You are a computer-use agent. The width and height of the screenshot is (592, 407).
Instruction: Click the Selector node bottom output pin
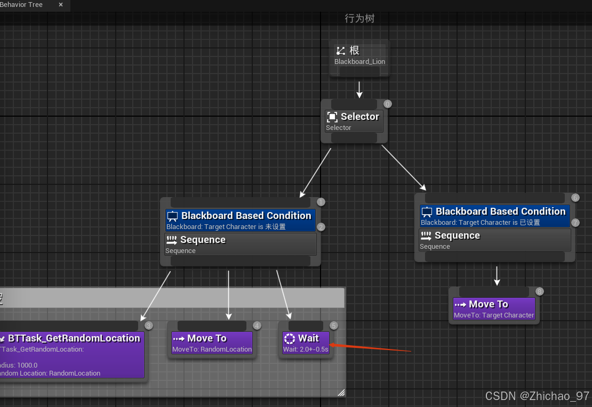(x=354, y=137)
